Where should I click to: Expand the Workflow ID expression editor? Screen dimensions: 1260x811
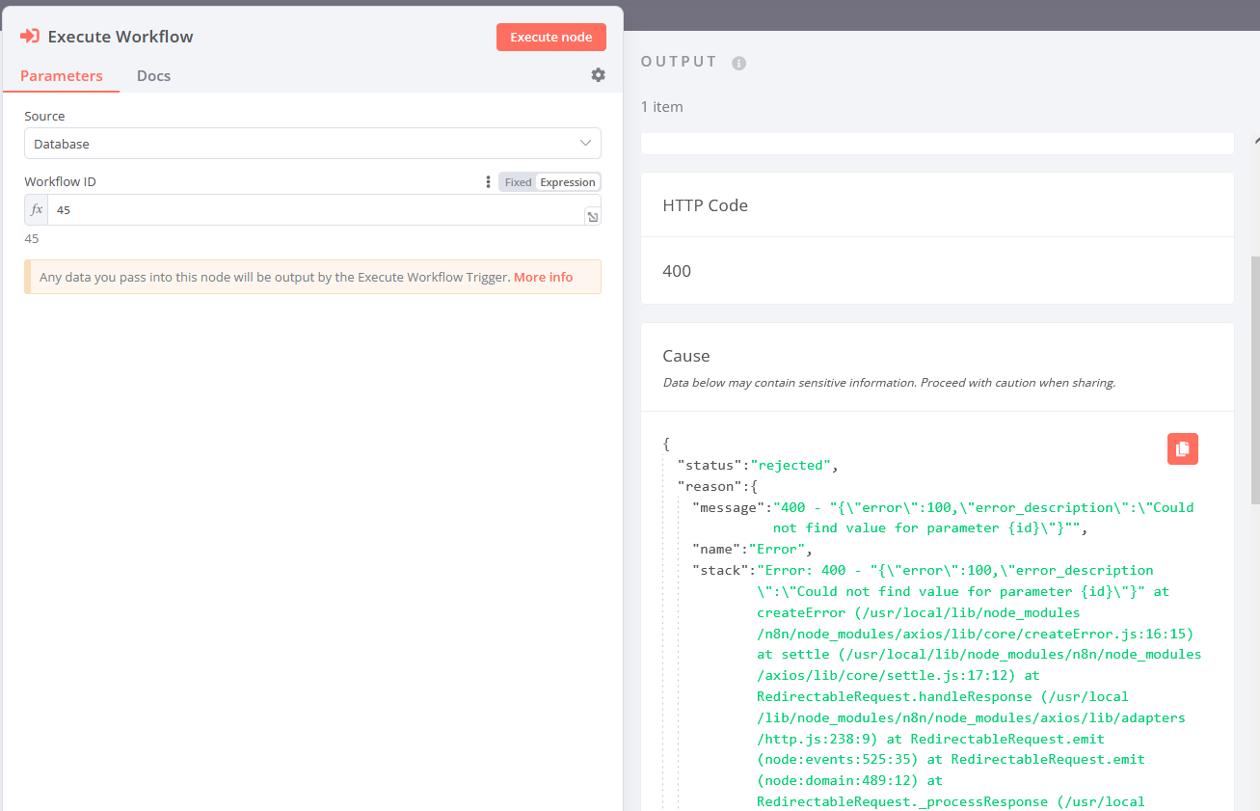point(592,217)
